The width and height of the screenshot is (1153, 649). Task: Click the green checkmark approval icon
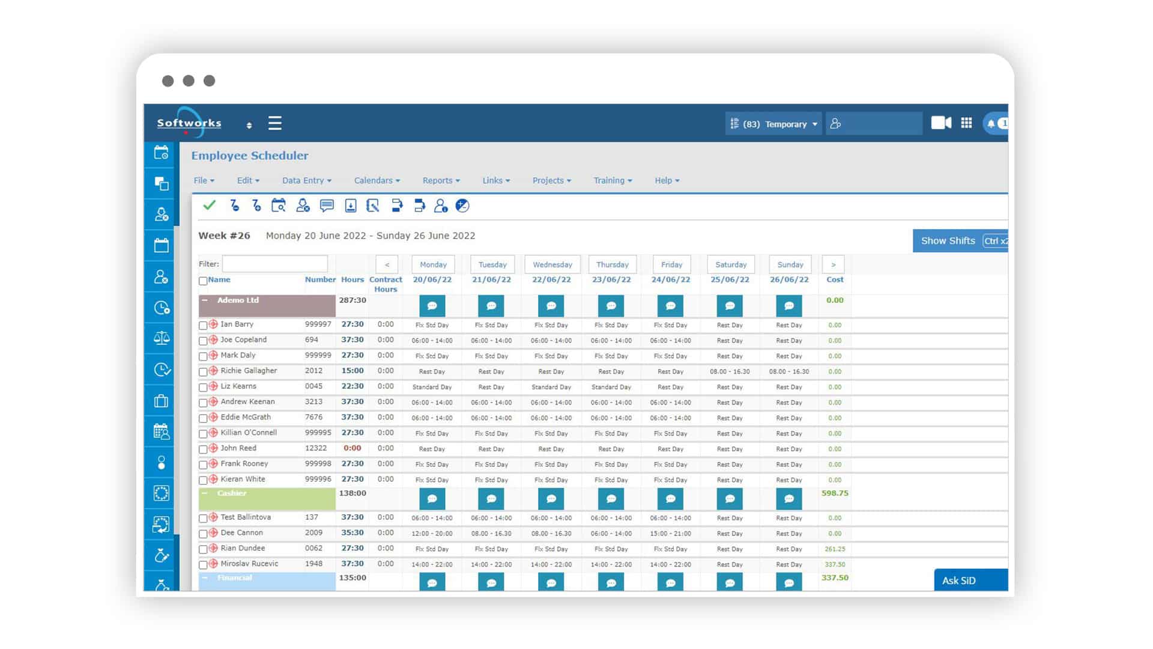[x=209, y=207]
